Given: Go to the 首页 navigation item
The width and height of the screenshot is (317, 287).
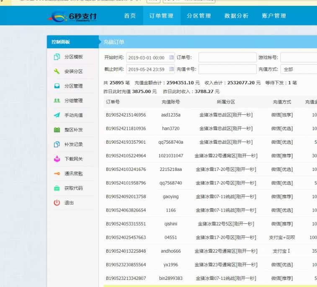Looking at the screenshot, I should click(130, 16).
